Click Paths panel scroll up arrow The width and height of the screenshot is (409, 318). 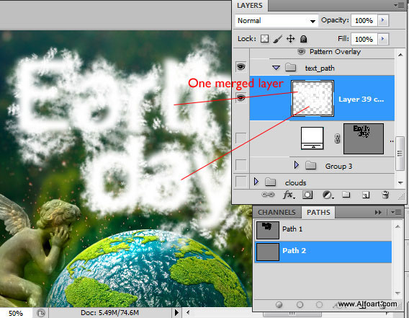[397, 227]
